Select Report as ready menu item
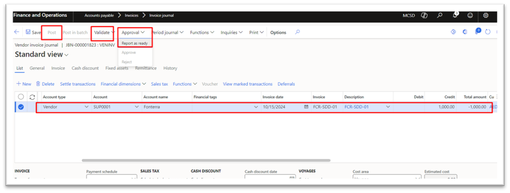This screenshot has width=510, height=193. (x=134, y=43)
